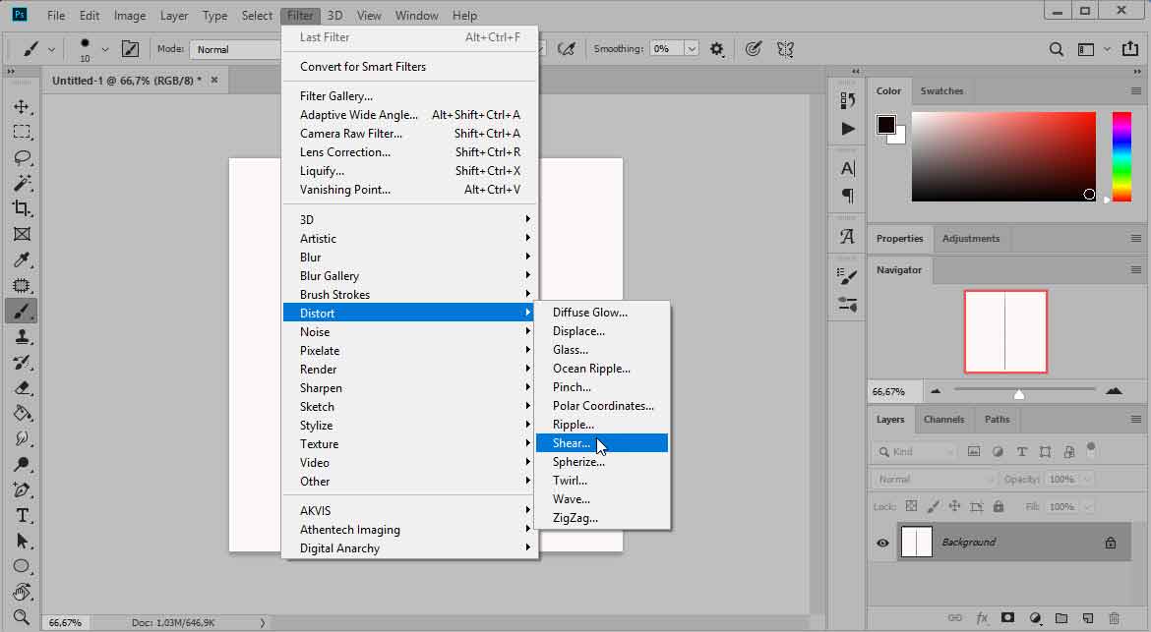
Task: Switch to the Channels tab
Action: [x=943, y=419]
